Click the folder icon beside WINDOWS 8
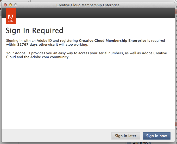The height and width of the screenshot is (144, 177). click(x=129, y=143)
